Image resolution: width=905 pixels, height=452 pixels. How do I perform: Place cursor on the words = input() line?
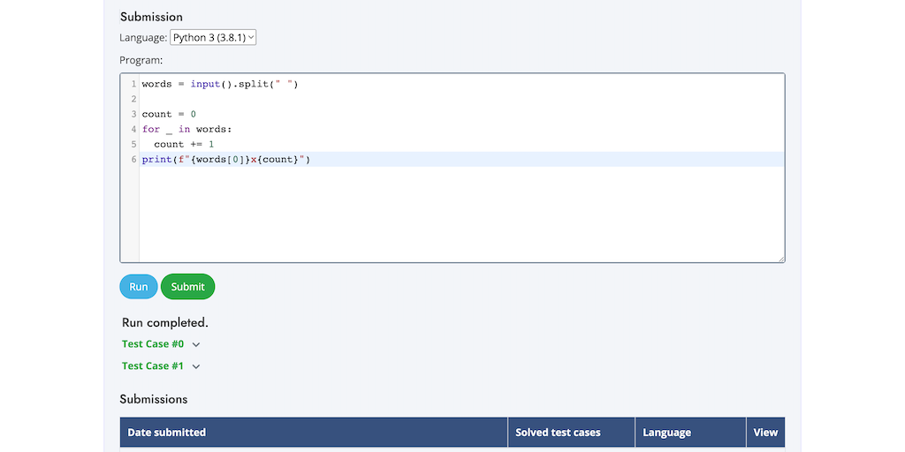pyautogui.click(x=220, y=84)
